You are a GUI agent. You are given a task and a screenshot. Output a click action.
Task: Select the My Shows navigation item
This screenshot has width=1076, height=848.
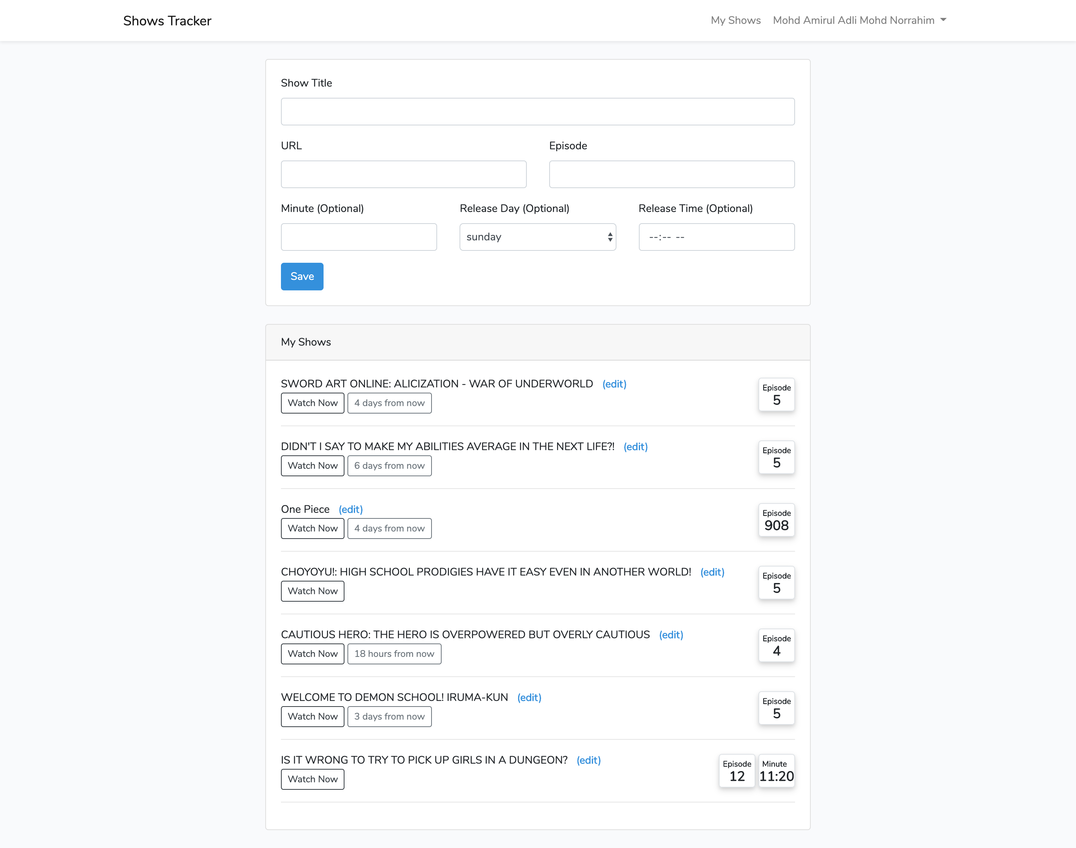(736, 21)
